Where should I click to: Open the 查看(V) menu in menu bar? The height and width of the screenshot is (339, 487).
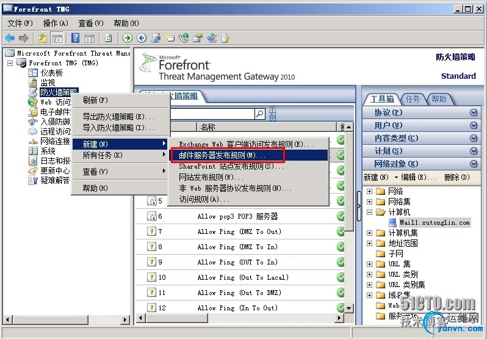[x=91, y=23]
